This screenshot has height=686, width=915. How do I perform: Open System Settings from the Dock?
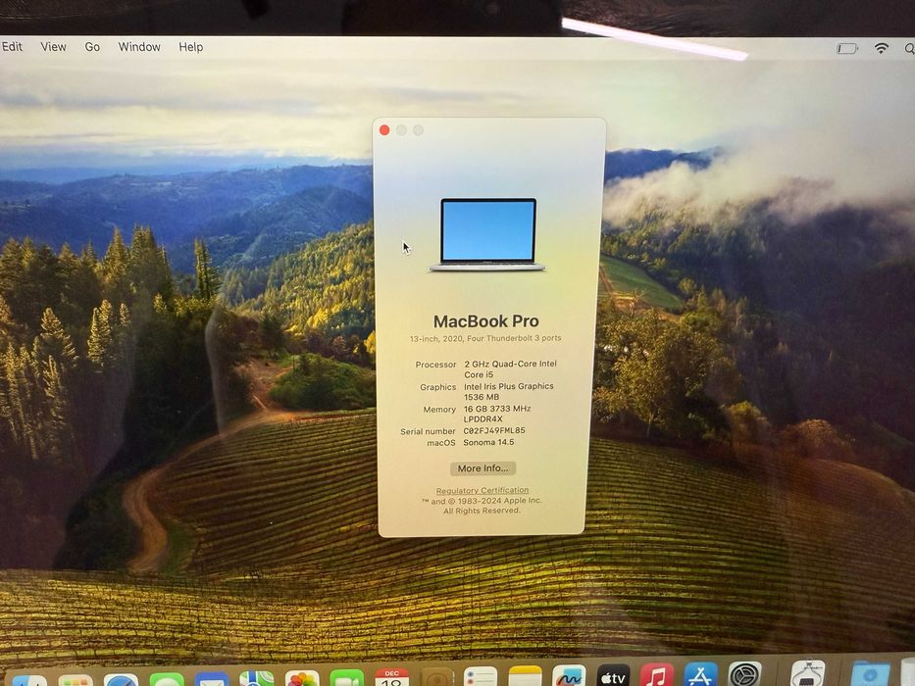[744, 674]
